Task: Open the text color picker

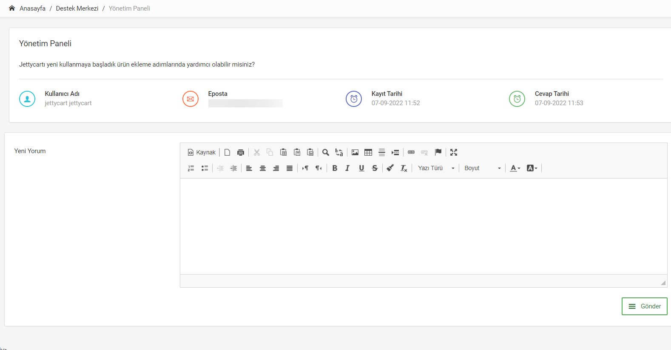Action: point(515,168)
